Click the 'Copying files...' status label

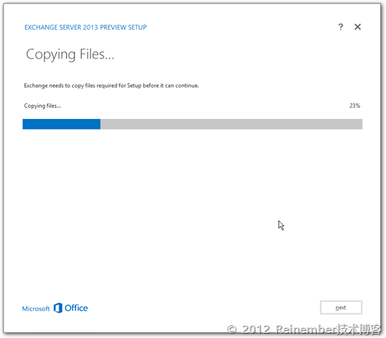coord(42,106)
